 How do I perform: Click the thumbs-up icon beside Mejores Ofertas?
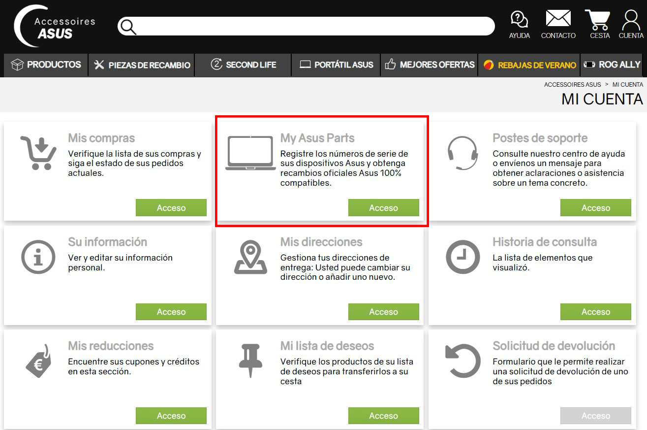(390, 65)
